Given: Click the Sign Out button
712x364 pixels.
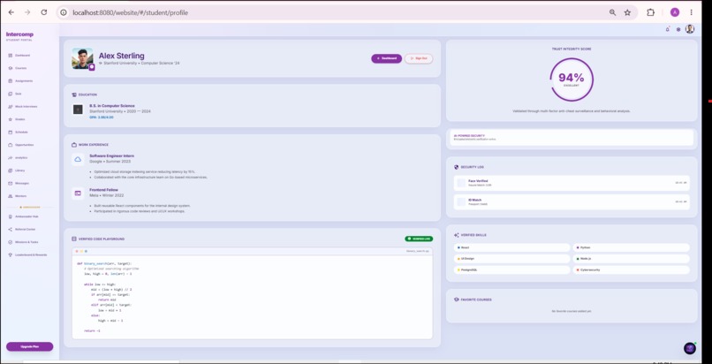Looking at the screenshot, I should [419, 58].
